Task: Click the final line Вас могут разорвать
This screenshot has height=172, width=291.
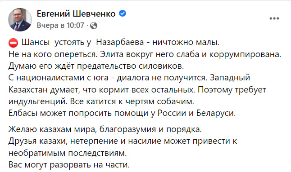Action: point(69,165)
